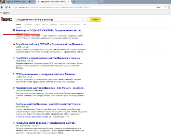Mute the audio-playing first tab
The width and height of the screenshot is (171, 136).
[x=30, y=2]
